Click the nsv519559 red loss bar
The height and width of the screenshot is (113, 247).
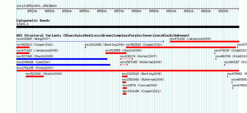[116, 53]
